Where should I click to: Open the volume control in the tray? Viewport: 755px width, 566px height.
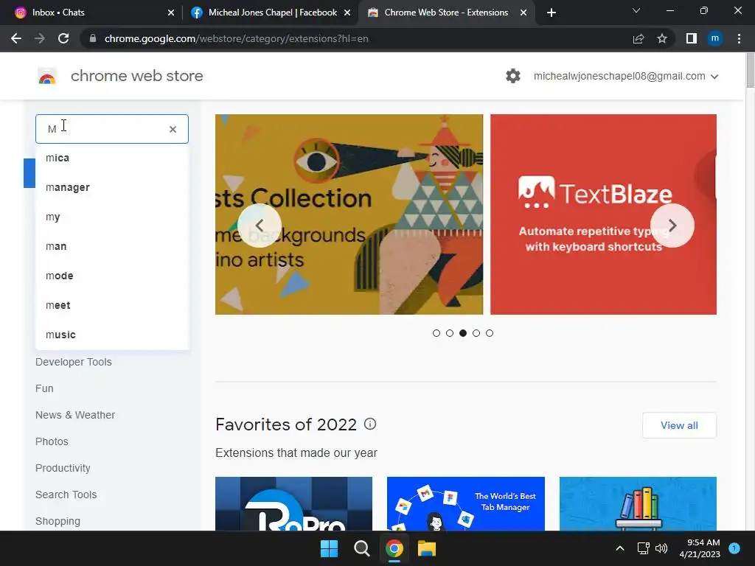(661, 548)
